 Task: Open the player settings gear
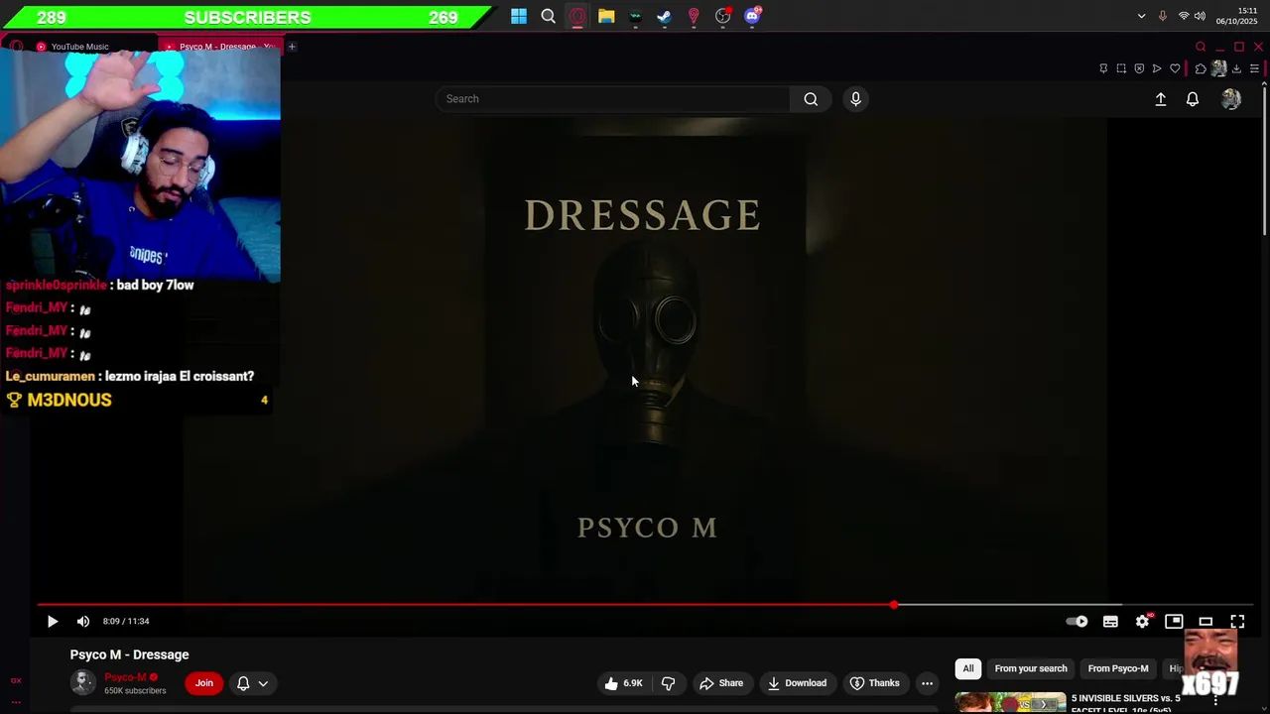coord(1142,621)
